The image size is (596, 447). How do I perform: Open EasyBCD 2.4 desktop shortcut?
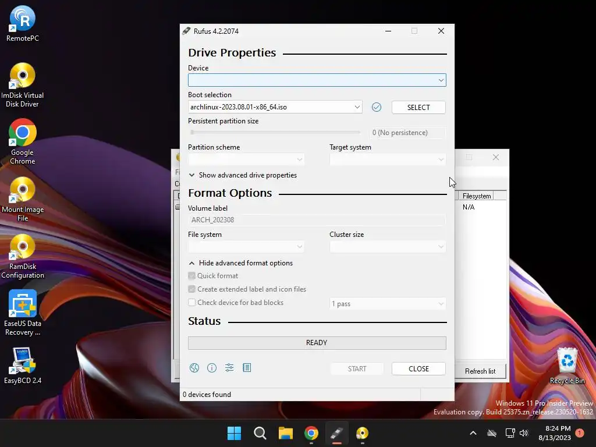click(x=23, y=366)
